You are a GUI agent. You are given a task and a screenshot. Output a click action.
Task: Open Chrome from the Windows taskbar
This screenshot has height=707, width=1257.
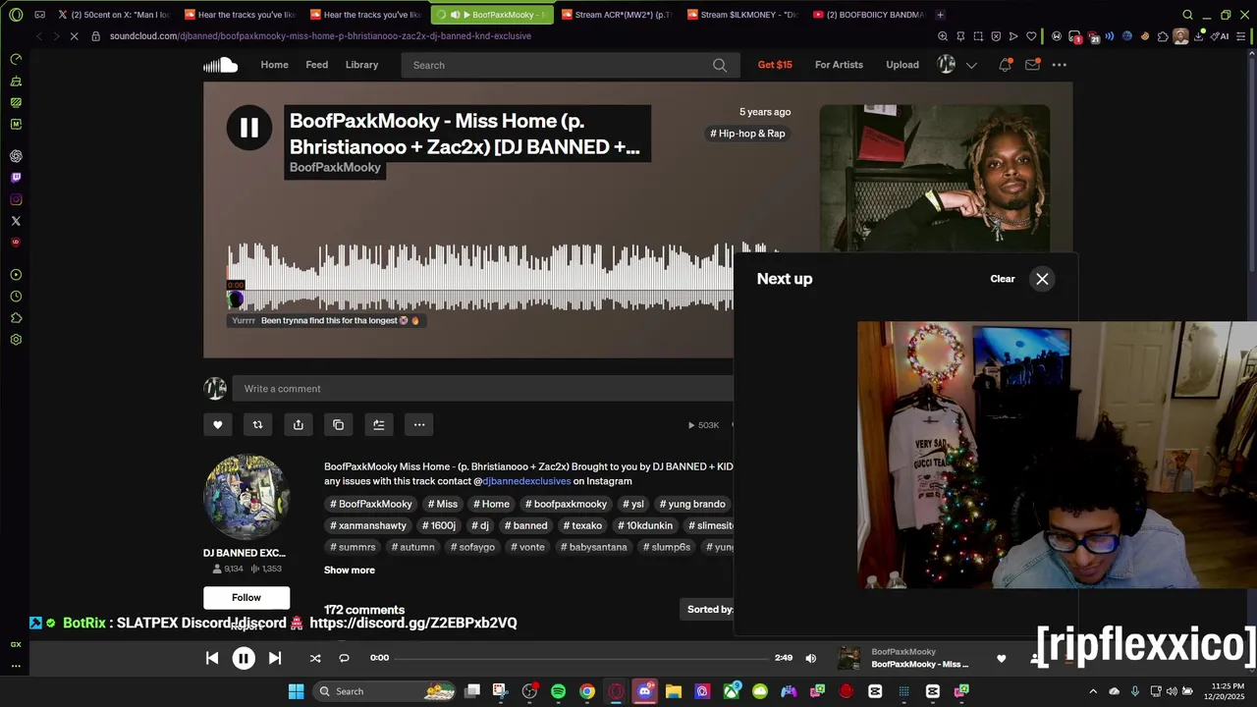[x=587, y=691]
